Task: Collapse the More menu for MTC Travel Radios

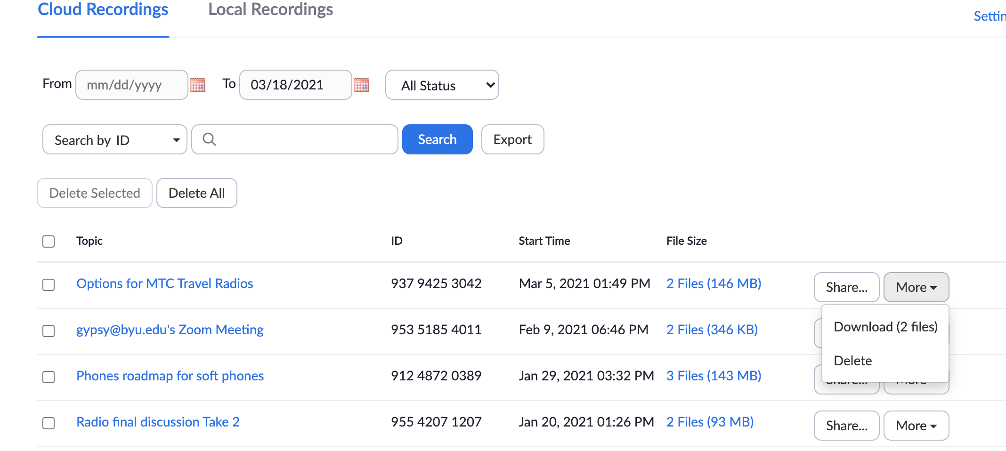Action: (x=916, y=287)
